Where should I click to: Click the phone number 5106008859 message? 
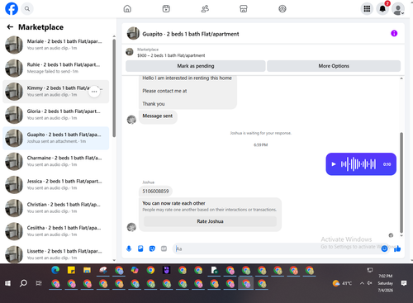pos(155,192)
